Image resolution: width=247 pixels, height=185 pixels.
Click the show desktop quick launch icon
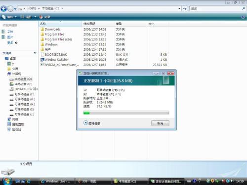coord(17,181)
